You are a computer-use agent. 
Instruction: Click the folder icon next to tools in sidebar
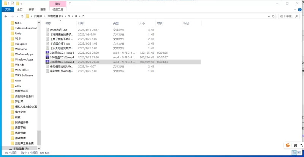[x=13, y=23]
